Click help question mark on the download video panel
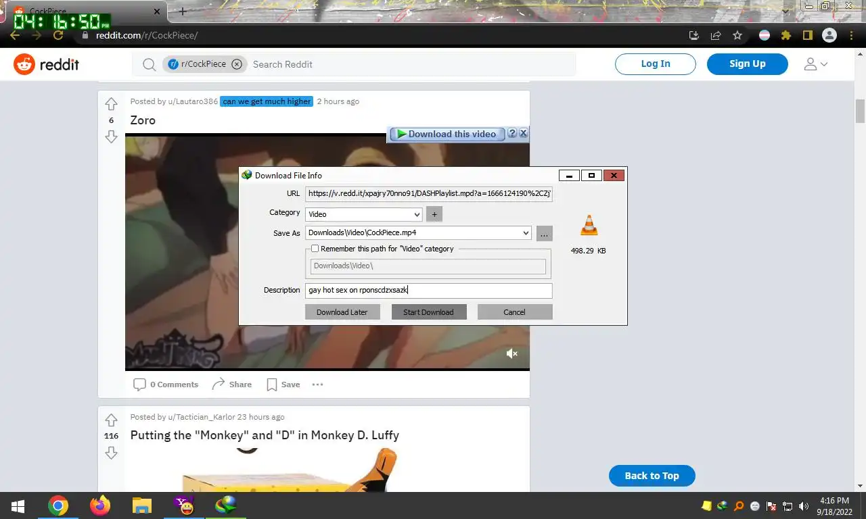This screenshot has height=519, width=866. [x=512, y=133]
